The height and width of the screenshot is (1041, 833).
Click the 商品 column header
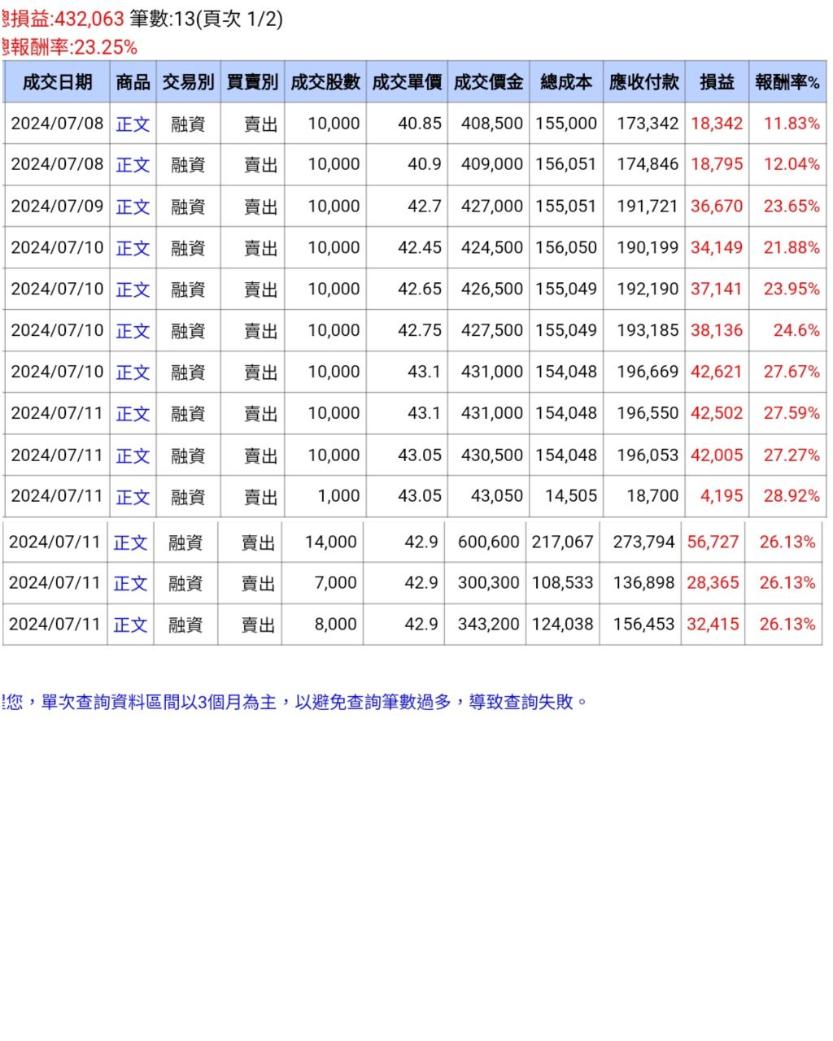pos(132,81)
